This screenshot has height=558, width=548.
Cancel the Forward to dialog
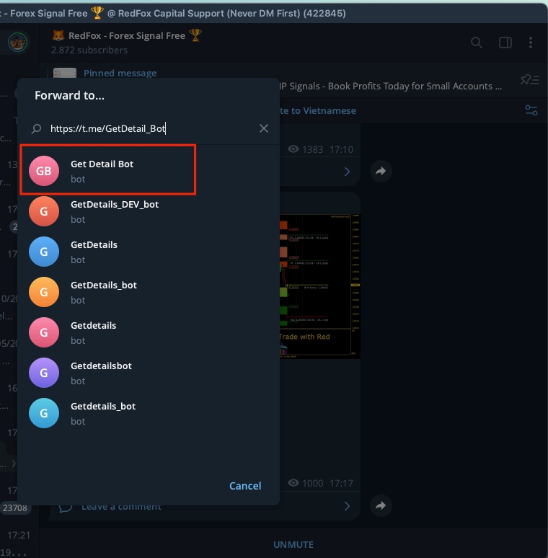tap(245, 486)
